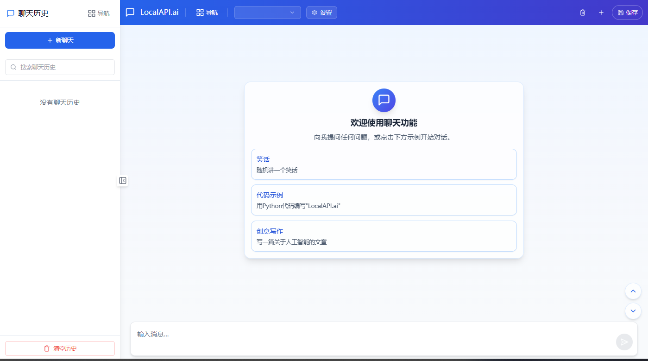Open the 设置 settings button
The width and height of the screenshot is (648, 361).
(321, 13)
